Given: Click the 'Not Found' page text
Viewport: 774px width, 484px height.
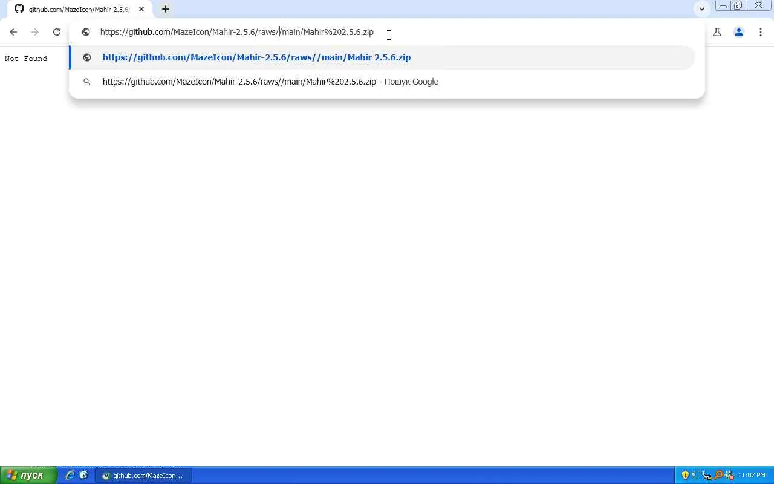Looking at the screenshot, I should click(26, 59).
